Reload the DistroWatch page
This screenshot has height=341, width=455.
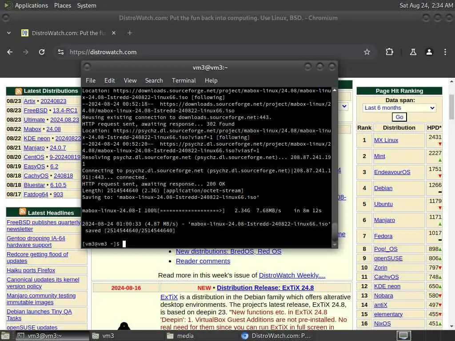[42, 52]
